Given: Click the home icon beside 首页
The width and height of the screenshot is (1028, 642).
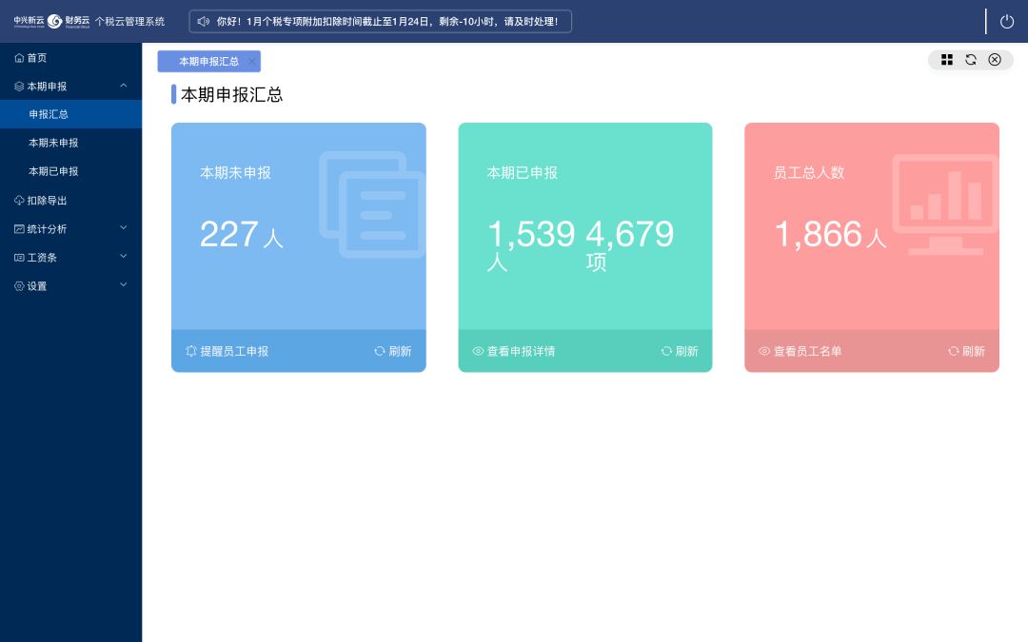Looking at the screenshot, I should [x=19, y=58].
